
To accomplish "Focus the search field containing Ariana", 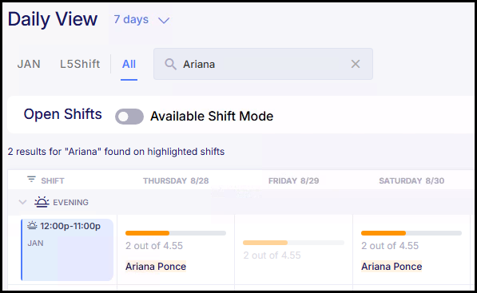I will [263, 64].
